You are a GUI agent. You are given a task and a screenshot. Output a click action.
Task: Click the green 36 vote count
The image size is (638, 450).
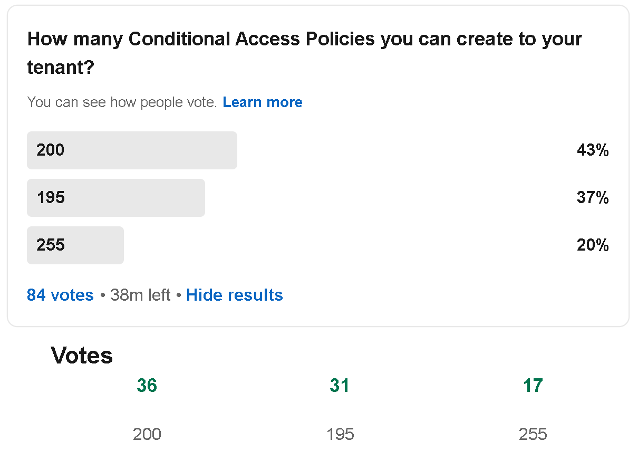click(x=147, y=386)
